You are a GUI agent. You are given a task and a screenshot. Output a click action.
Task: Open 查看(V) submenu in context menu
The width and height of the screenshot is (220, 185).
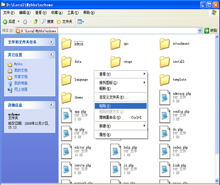(121, 74)
